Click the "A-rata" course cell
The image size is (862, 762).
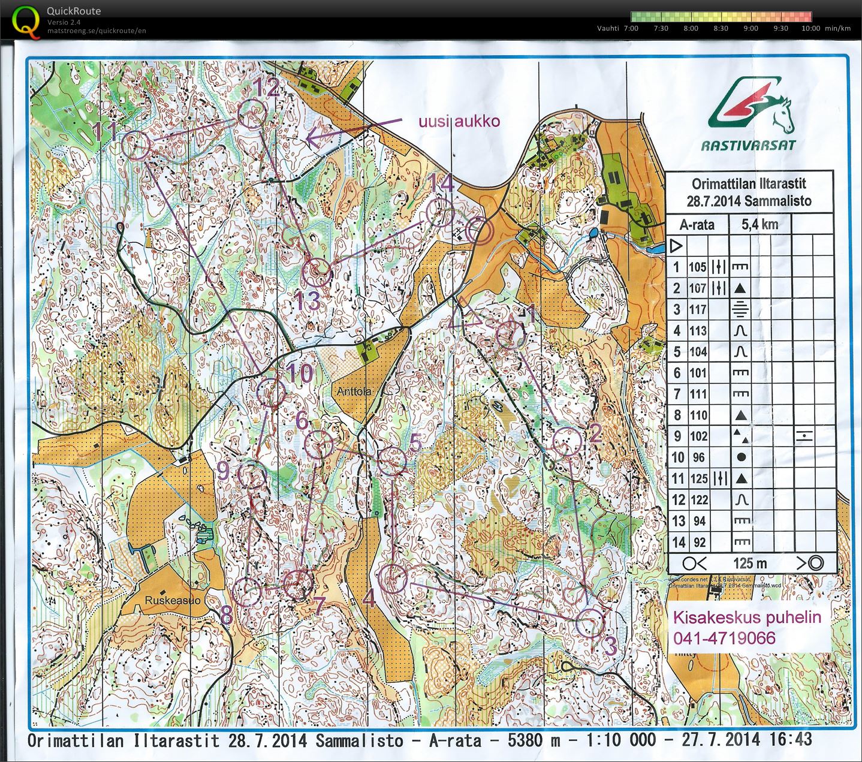[697, 225]
